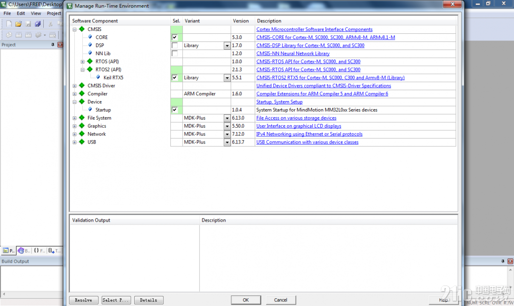Viewport: 514px width, 306px height.
Task: Click the Rebuild all target files icon
Action: [28, 35]
